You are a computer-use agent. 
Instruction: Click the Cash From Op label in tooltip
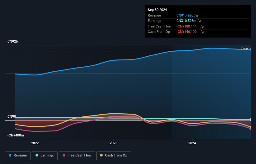pos(159,32)
